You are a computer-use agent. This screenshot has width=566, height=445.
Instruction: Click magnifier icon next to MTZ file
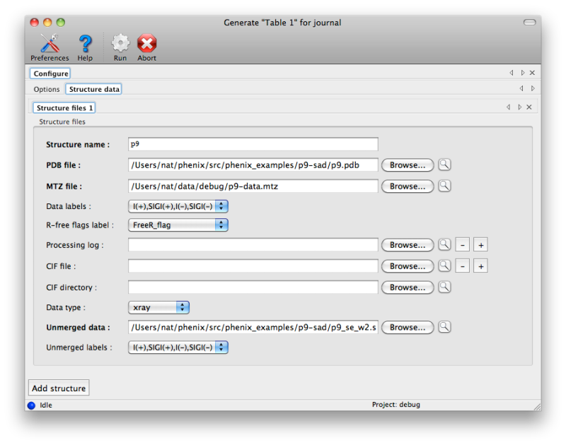(444, 186)
